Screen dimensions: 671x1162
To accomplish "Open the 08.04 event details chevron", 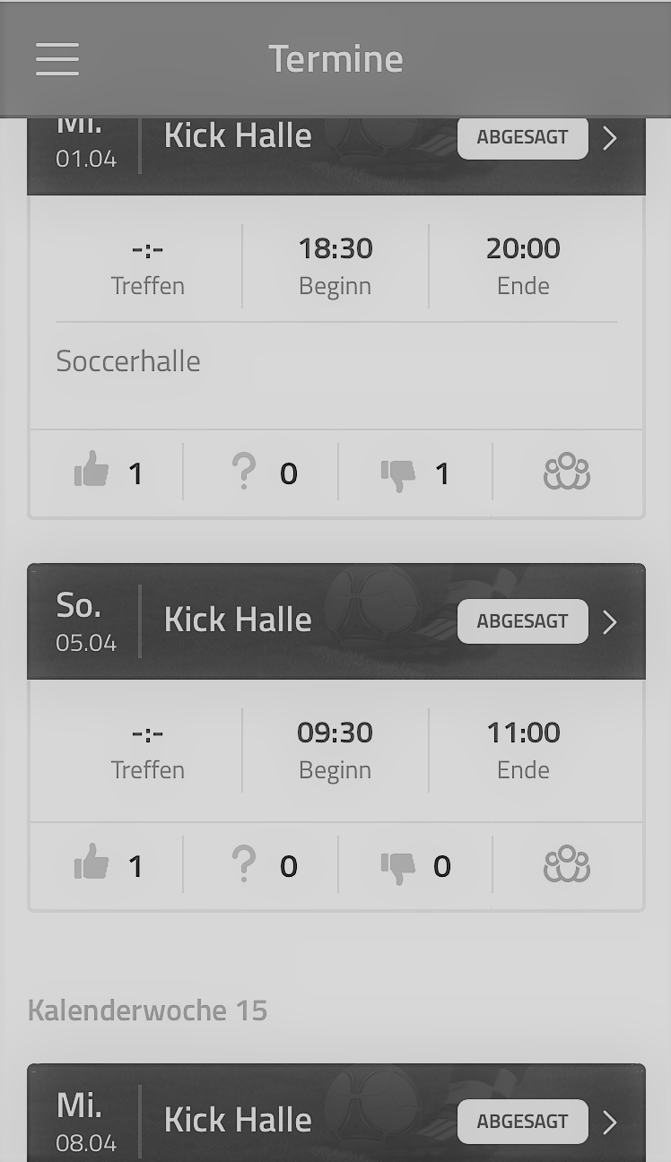I will tap(611, 1122).
